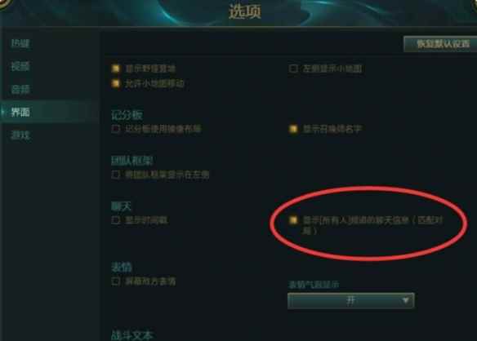Toggle the [所有人] all-chat messages checkbox
The height and width of the screenshot is (341, 477).
coord(292,219)
